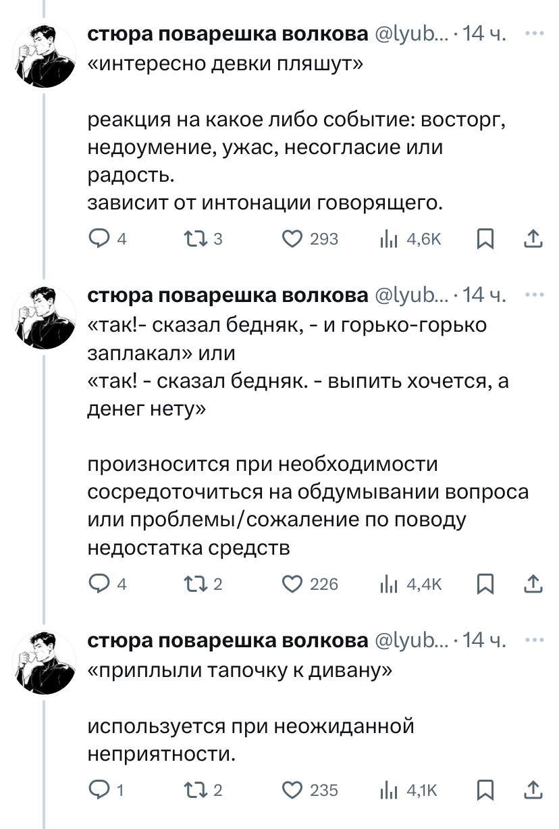Viewport: 559px width, 829px height.
Task: Bookmark the «интересно девки пляшут» tweet
Action: click(485, 238)
